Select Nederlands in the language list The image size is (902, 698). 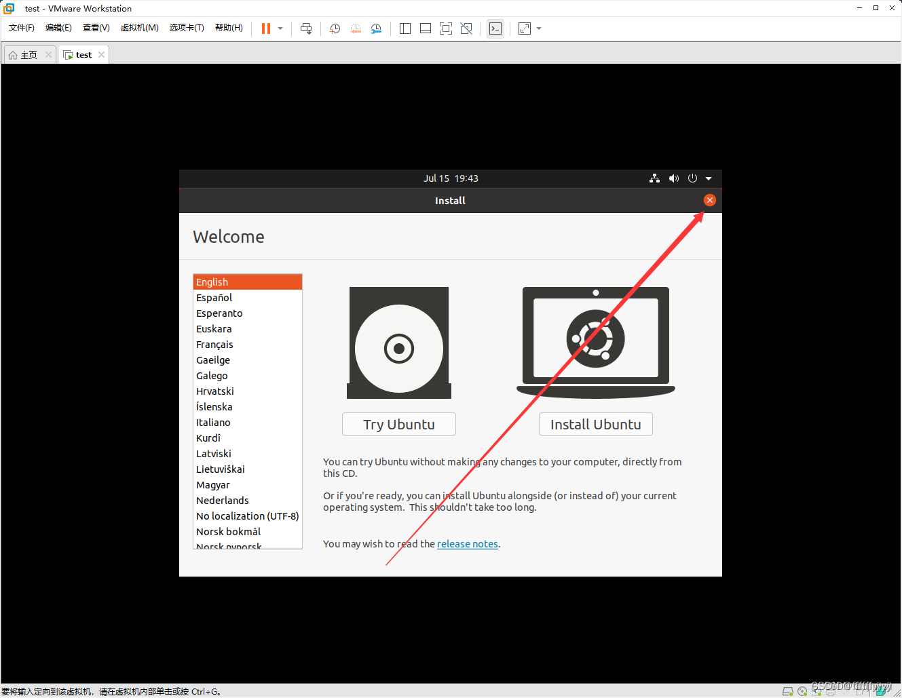[248, 501]
